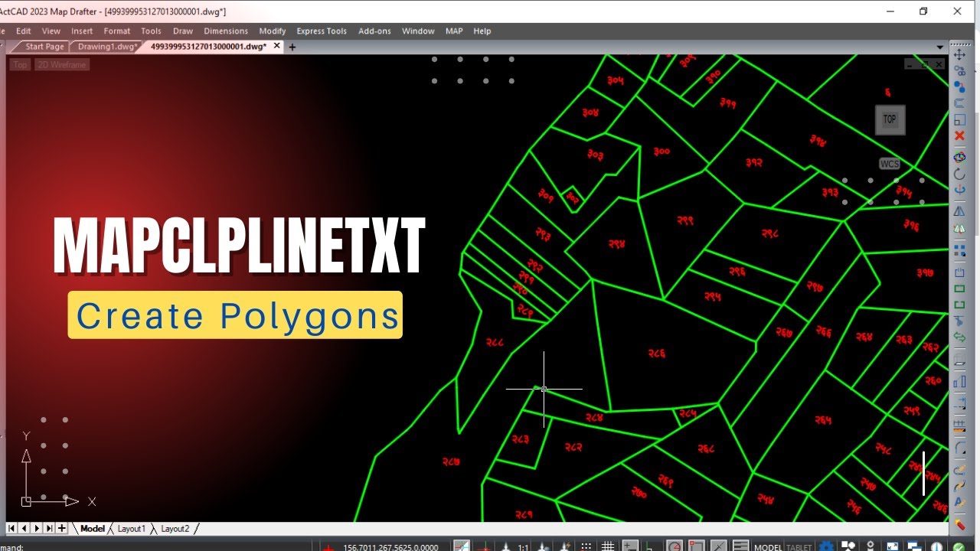This screenshot has width=980, height=551.
Task: Select the Fillet tool
Action: [959, 448]
